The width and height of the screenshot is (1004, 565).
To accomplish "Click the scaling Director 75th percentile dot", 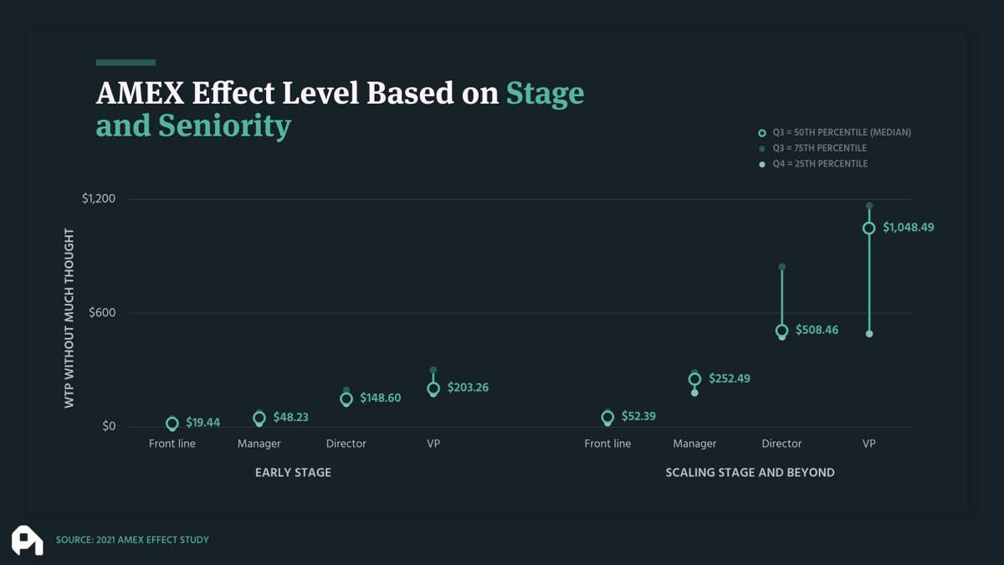I will pyautogui.click(x=782, y=267).
